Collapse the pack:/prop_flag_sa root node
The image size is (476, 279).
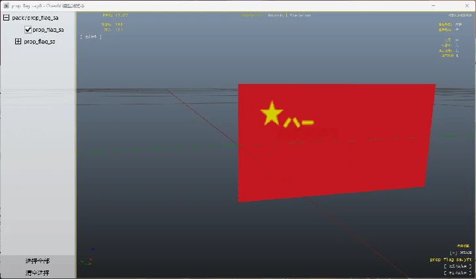[6, 18]
